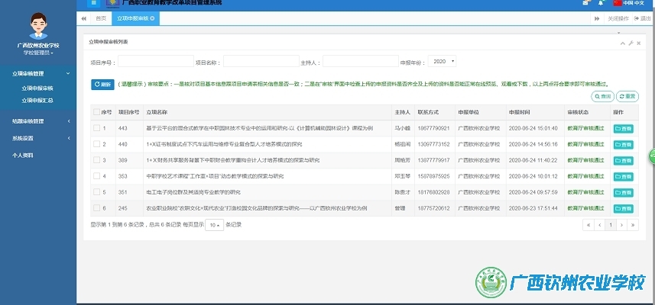Screen dimensions: 655x305
Task: Click the blue 刷新 refresh button
Action: (x=102, y=84)
